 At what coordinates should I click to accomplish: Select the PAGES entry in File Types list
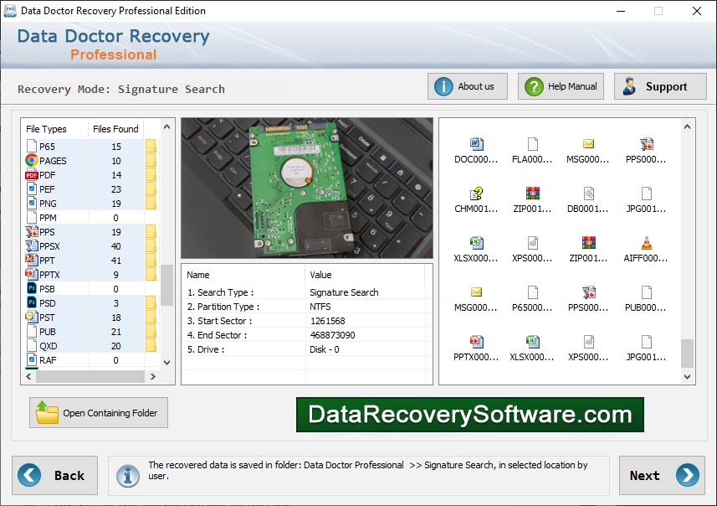[53, 160]
